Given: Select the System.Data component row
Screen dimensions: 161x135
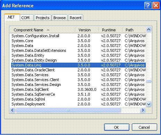Looking at the screenshot, I should click(78, 46).
